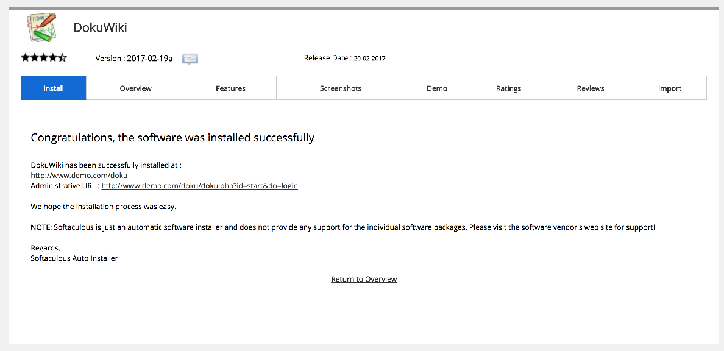Screen dimensions: 724x351
Task: Click the 'We hope the installation process was easy' text
Action: pyautogui.click(x=104, y=207)
